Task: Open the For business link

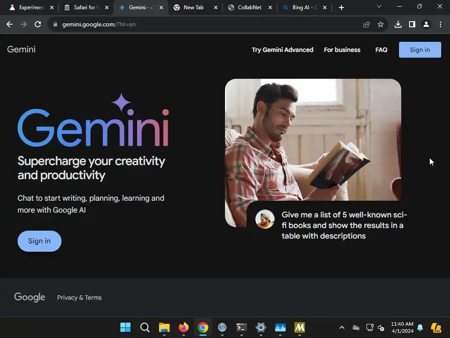Action: coord(342,50)
